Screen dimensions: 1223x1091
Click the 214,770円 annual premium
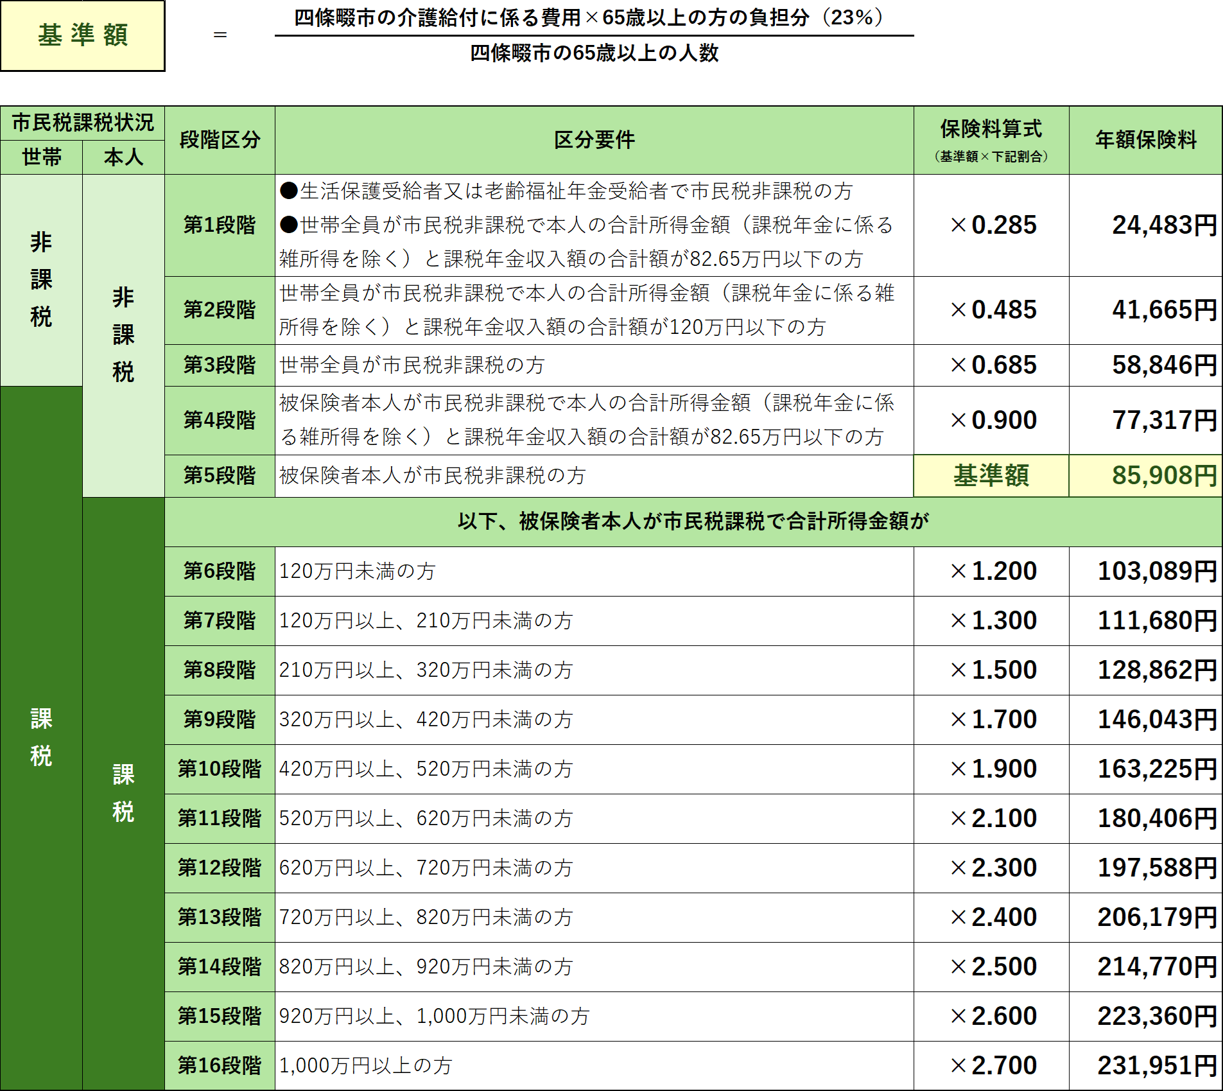[x=1146, y=967]
